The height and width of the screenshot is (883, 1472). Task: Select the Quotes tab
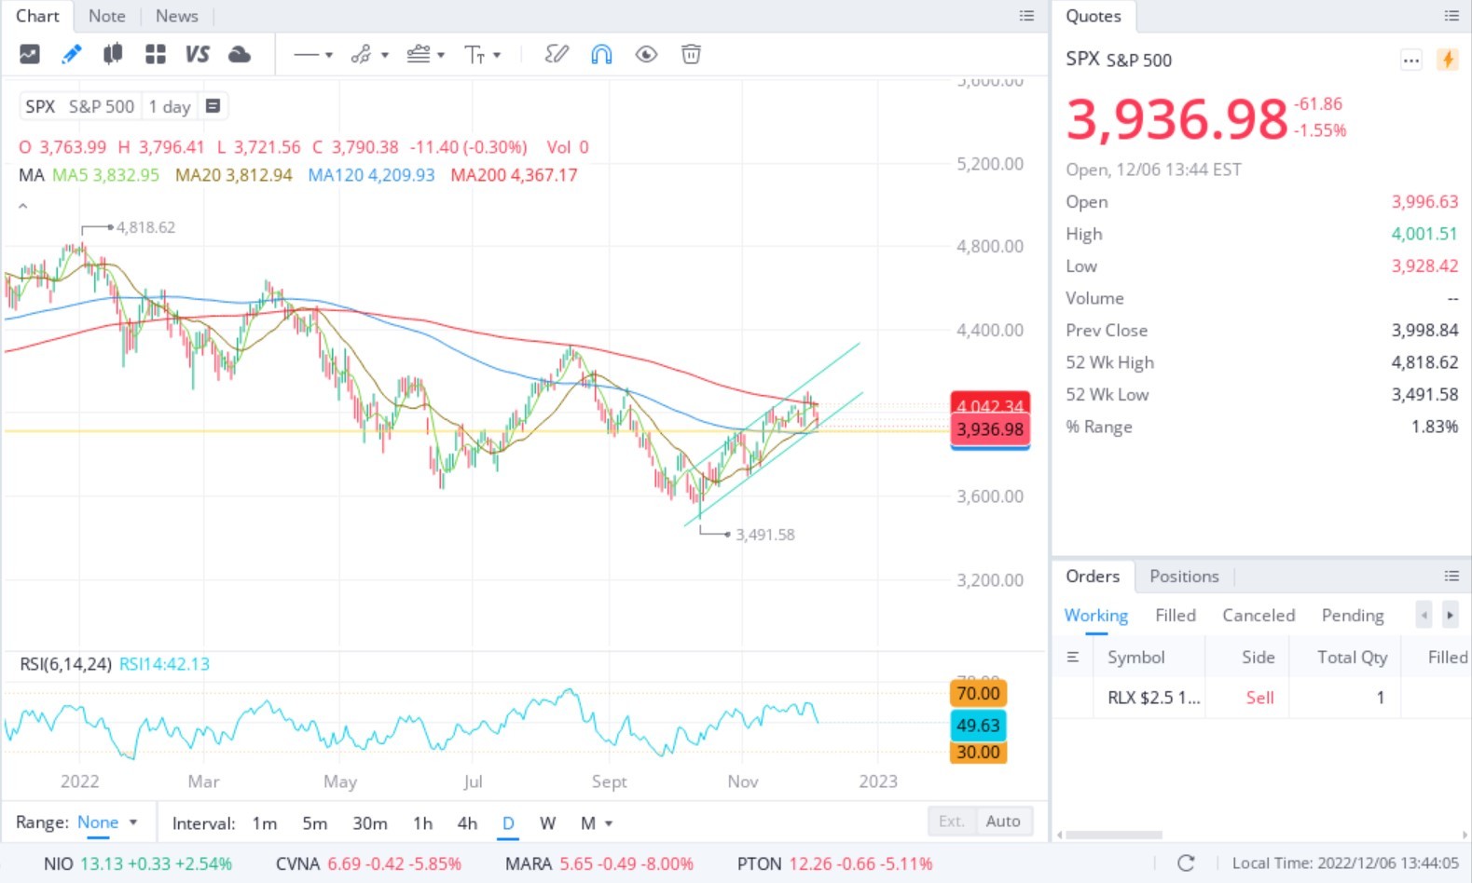[1093, 16]
